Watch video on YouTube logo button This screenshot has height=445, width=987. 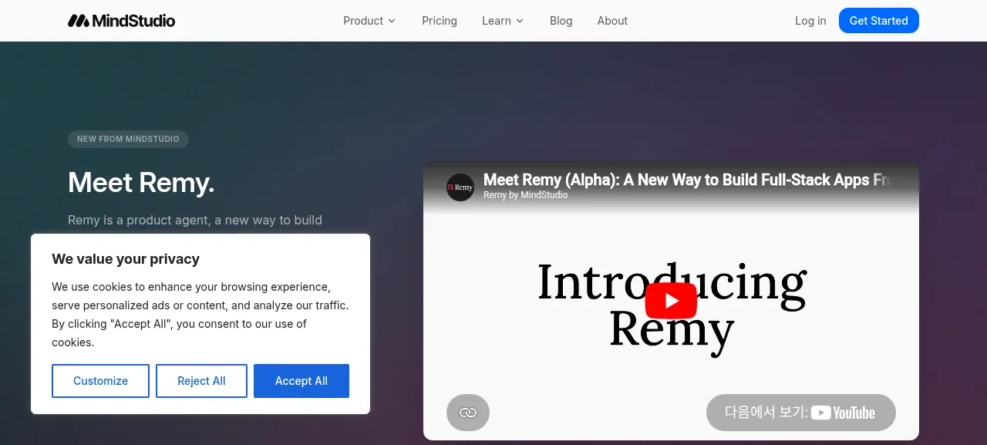pyautogui.click(x=801, y=413)
